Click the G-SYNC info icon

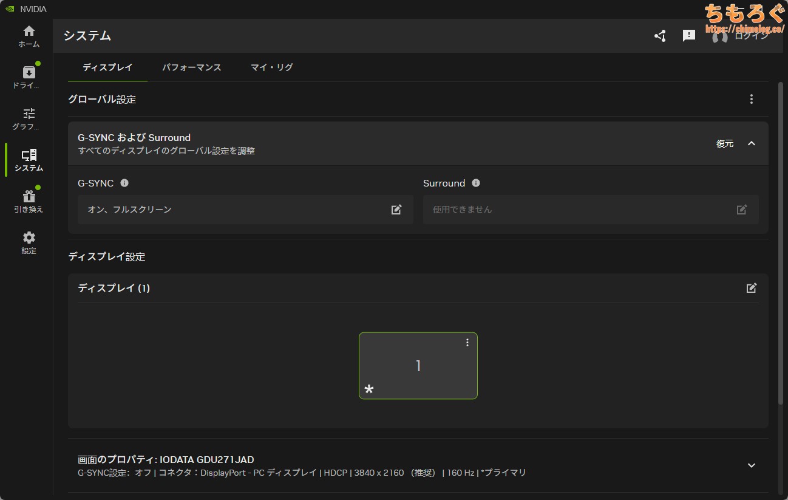(124, 183)
